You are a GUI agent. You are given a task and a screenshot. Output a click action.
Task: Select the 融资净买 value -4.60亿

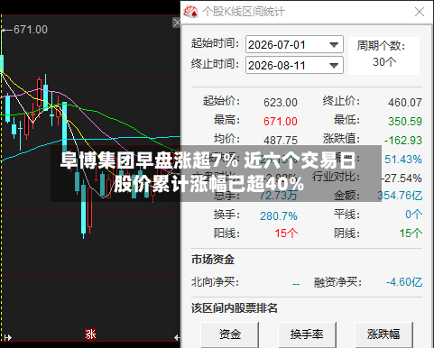click(x=404, y=282)
